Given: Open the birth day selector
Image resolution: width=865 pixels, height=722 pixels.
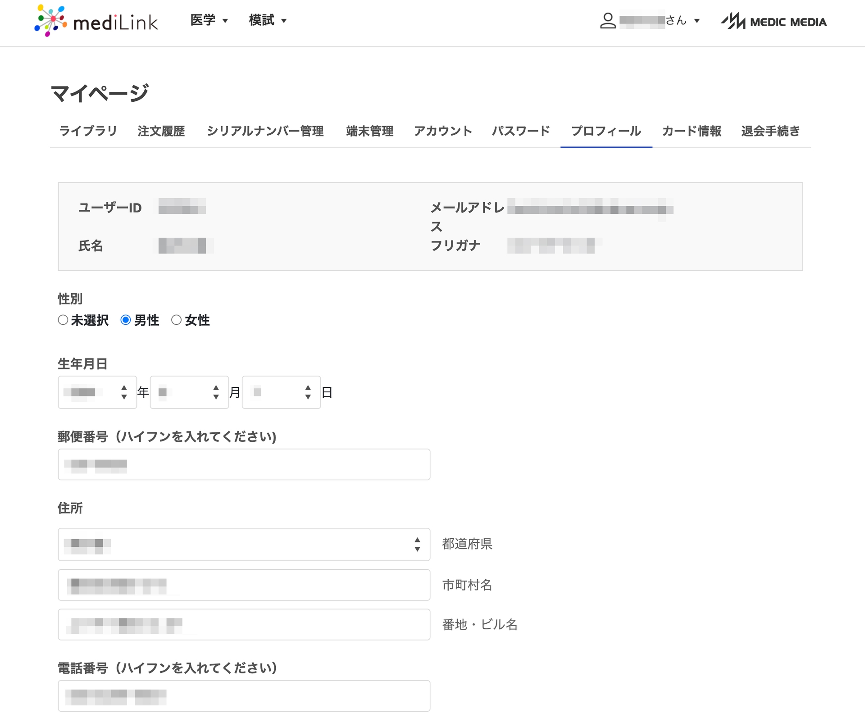Looking at the screenshot, I should [x=281, y=392].
